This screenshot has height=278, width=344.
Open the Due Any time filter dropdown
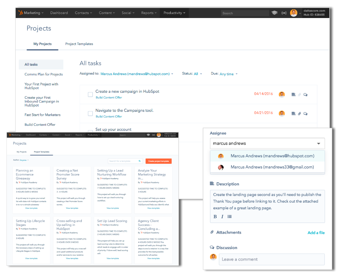click(228, 74)
